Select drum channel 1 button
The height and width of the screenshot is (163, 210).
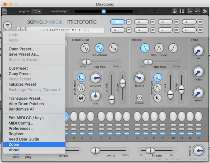[x=118, y=22]
